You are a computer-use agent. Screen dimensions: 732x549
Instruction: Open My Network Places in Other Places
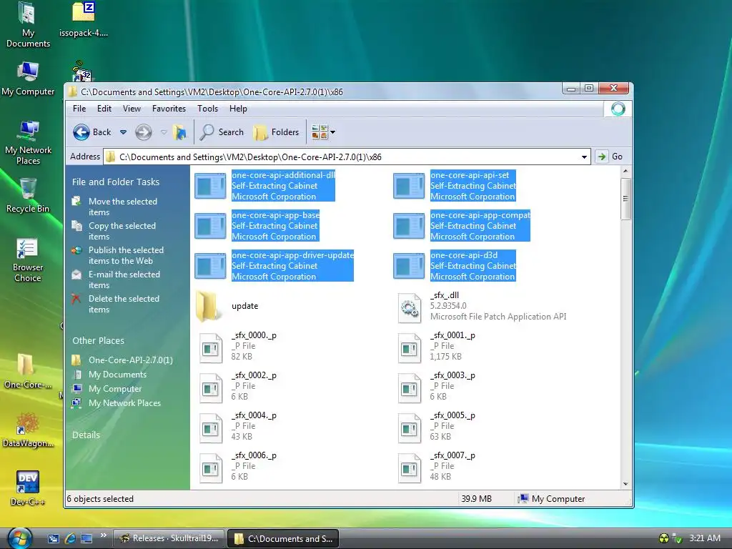(x=124, y=403)
